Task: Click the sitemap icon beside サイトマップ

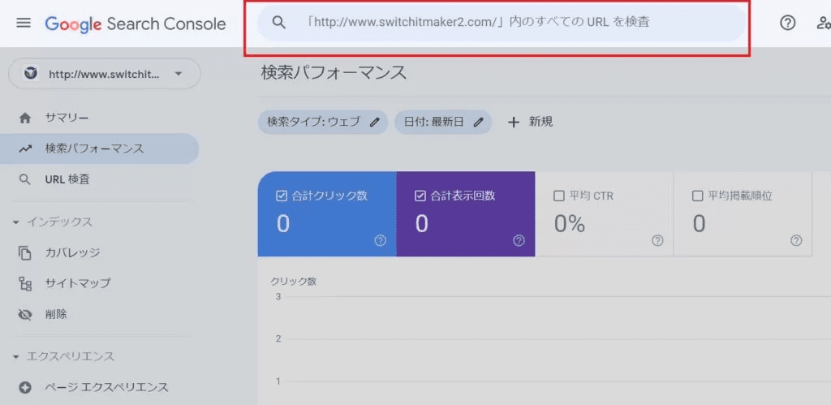Action: point(25,283)
